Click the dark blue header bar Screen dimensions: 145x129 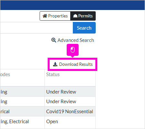pyautogui.click(x=72, y=5)
